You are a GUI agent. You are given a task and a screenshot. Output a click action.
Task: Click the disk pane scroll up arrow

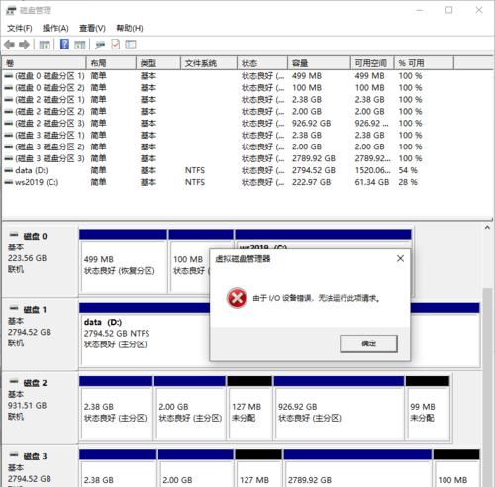click(487, 228)
